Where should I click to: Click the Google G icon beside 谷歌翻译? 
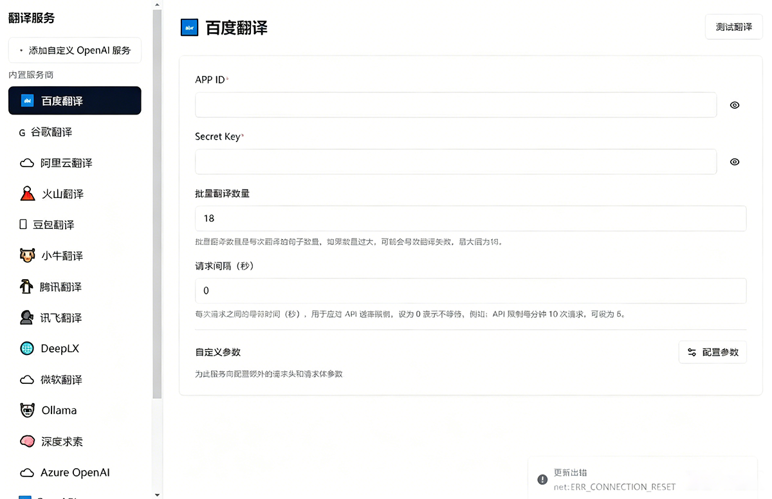pyautogui.click(x=23, y=132)
